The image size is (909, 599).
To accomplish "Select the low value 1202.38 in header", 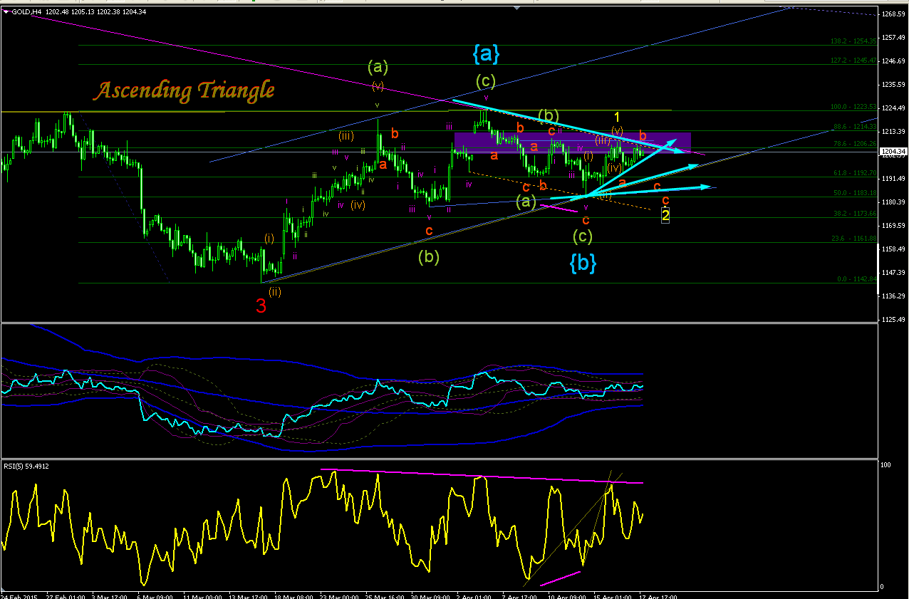I will [x=110, y=11].
